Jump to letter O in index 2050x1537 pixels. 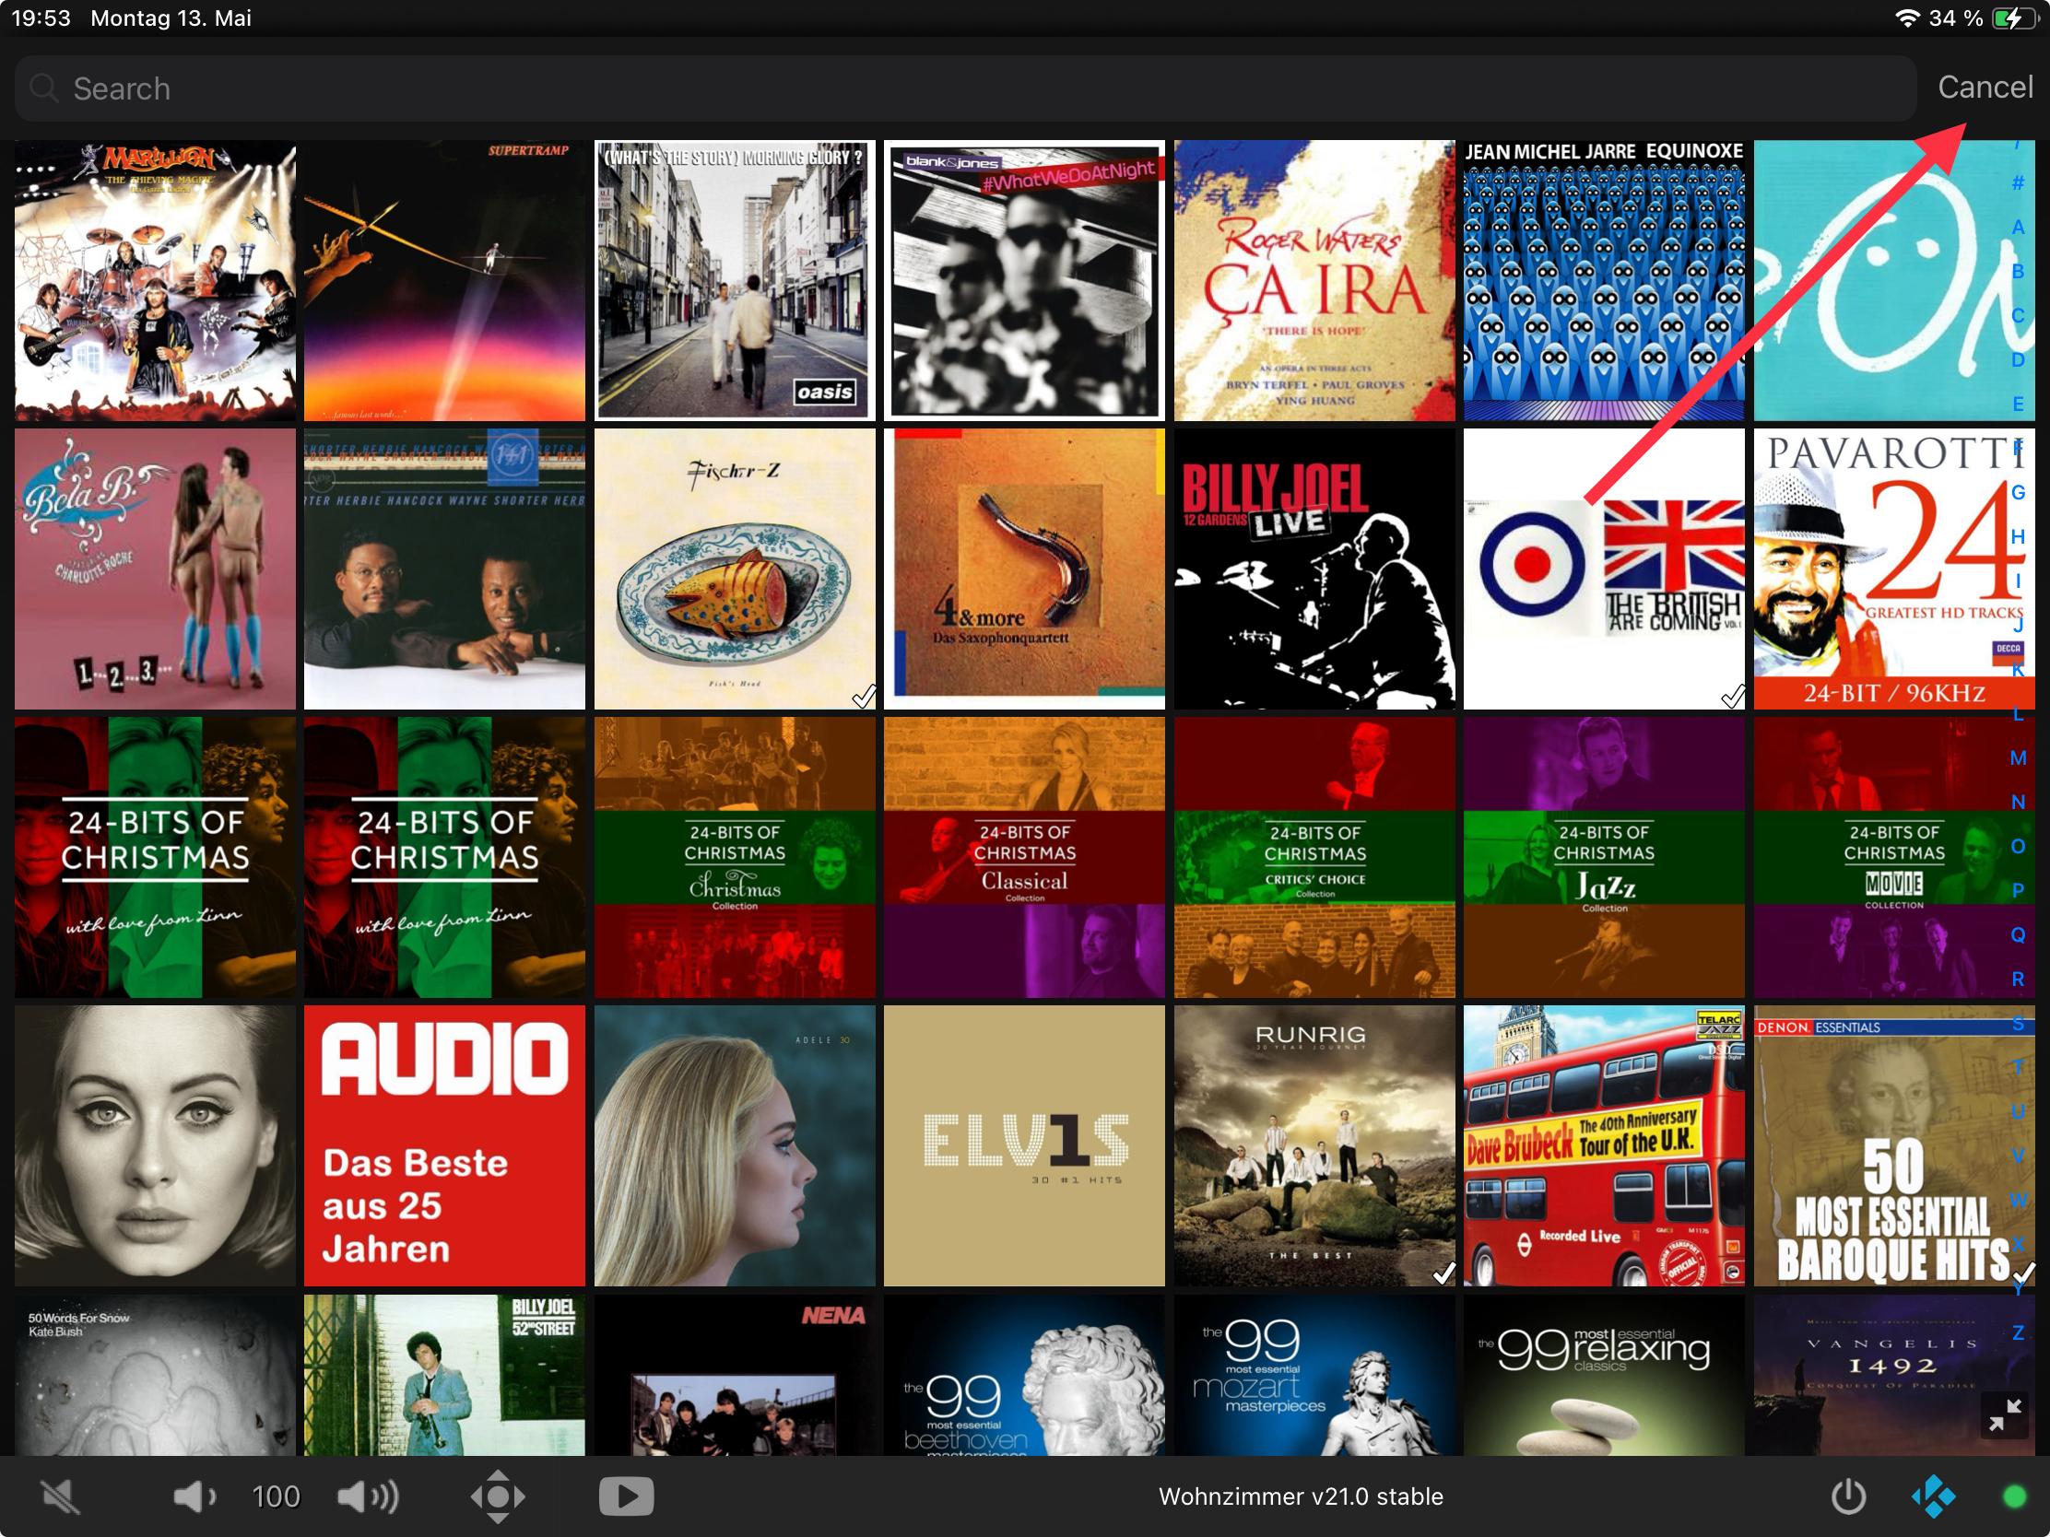2018,846
